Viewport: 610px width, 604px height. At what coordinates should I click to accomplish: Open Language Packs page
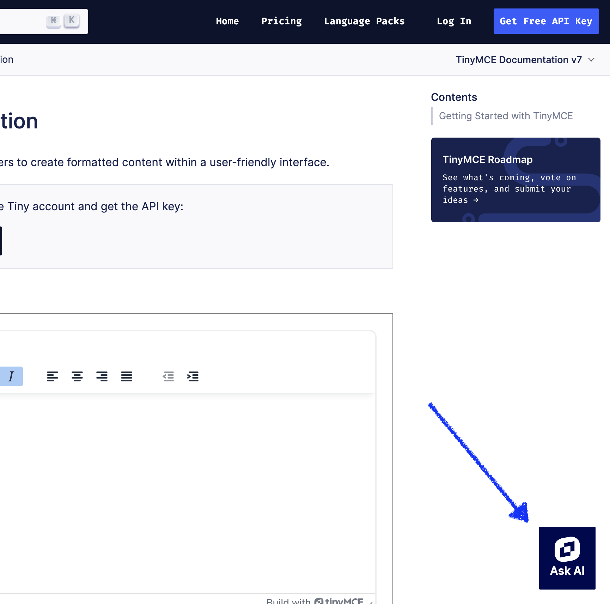(x=364, y=21)
